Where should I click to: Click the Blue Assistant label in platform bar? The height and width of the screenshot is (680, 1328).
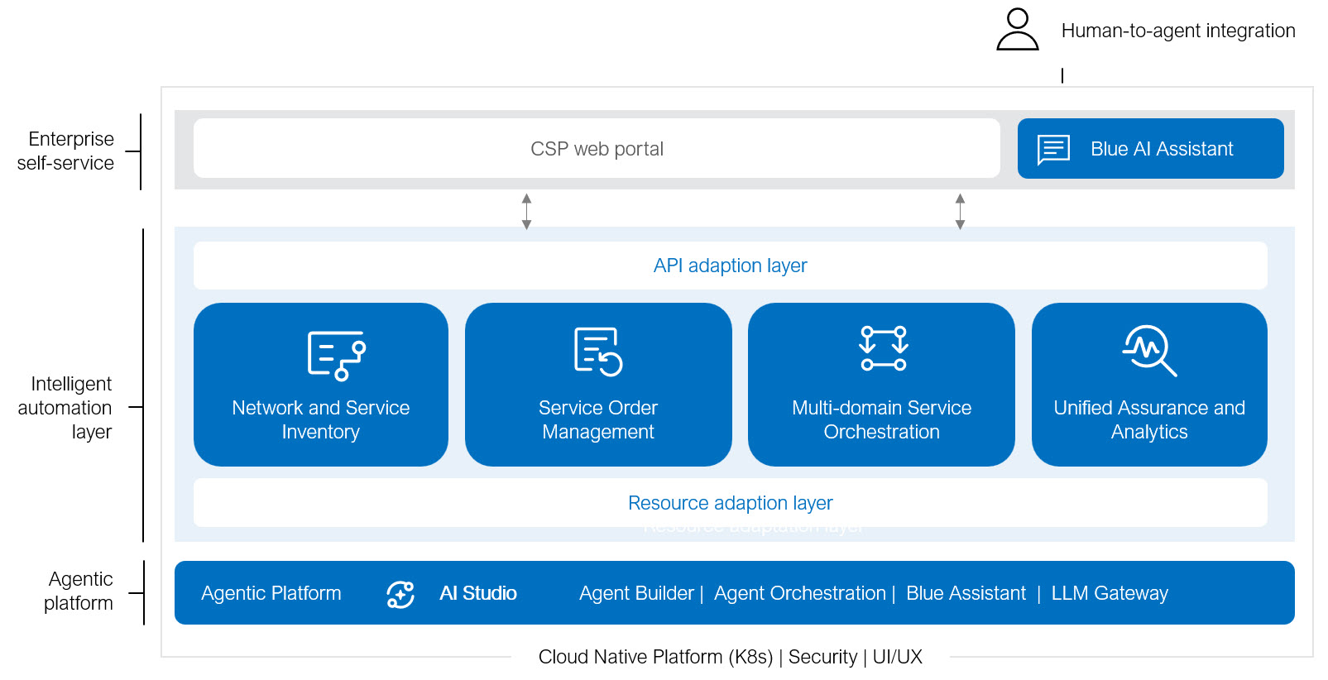(x=966, y=593)
